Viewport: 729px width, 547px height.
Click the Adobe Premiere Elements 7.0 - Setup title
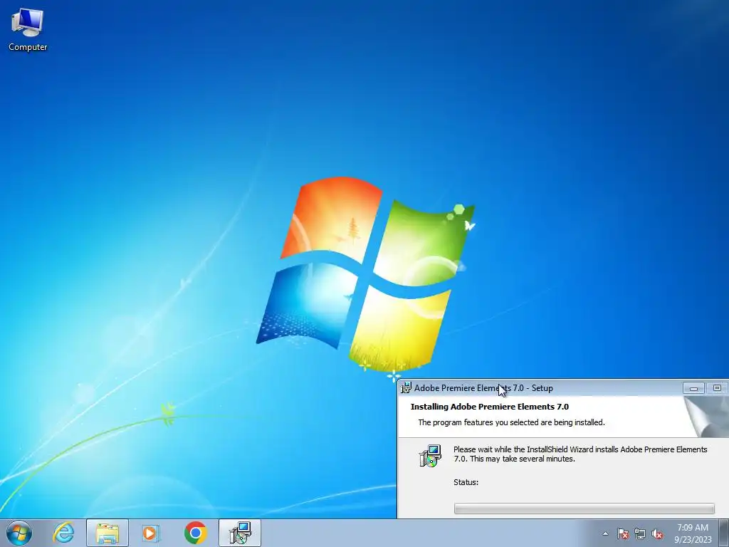point(483,388)
